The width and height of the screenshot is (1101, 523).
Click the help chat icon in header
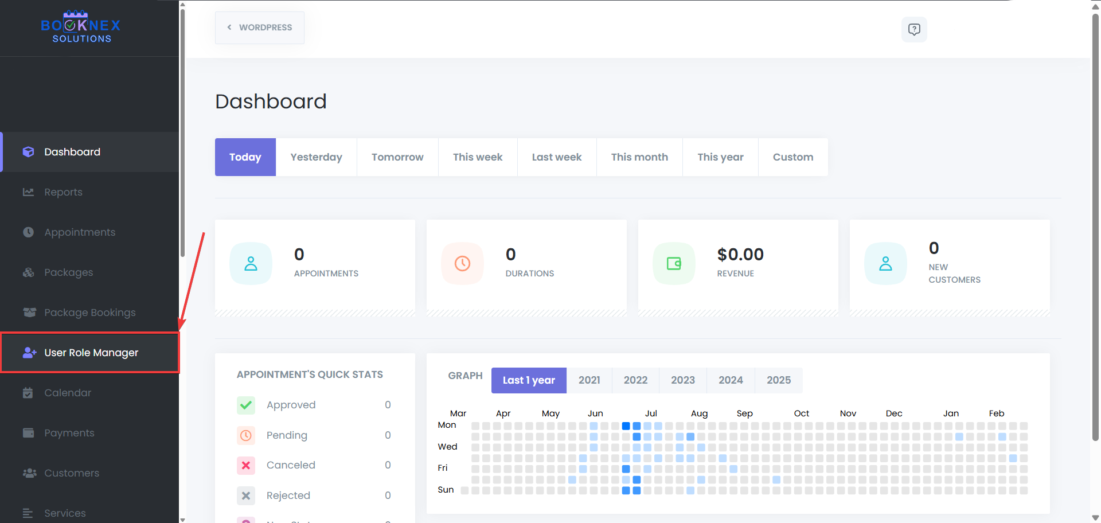coord(914,29)
